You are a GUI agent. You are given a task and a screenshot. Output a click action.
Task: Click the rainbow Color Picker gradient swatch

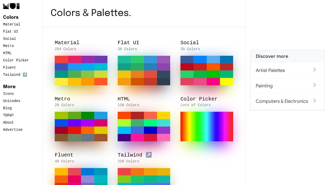point(207,126)
